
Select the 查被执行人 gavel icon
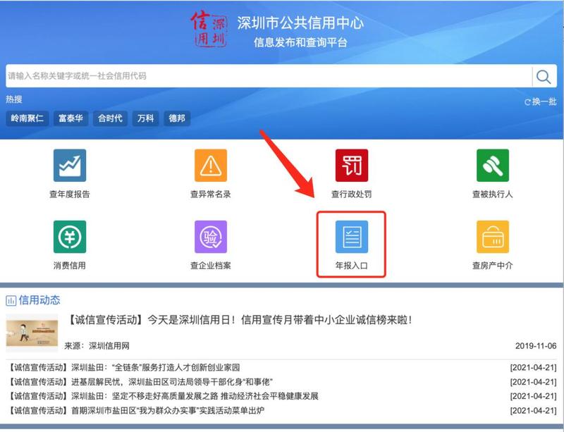click(x=492, y=166)
